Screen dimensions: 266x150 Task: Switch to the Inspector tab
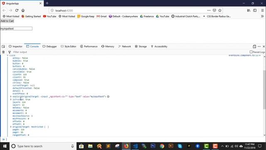tap(15, 46)
